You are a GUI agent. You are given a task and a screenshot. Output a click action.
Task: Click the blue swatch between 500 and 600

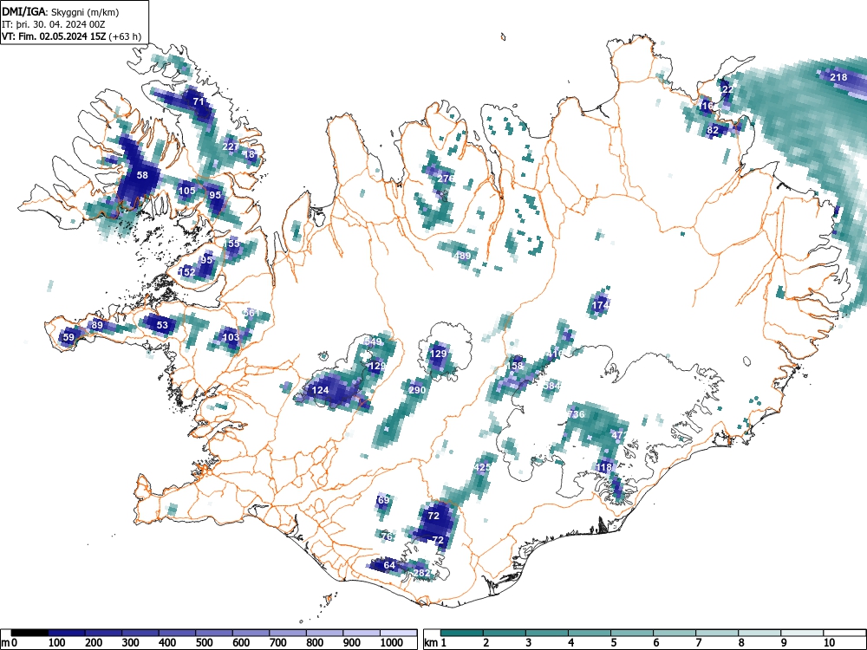click(x=214, y=633)
